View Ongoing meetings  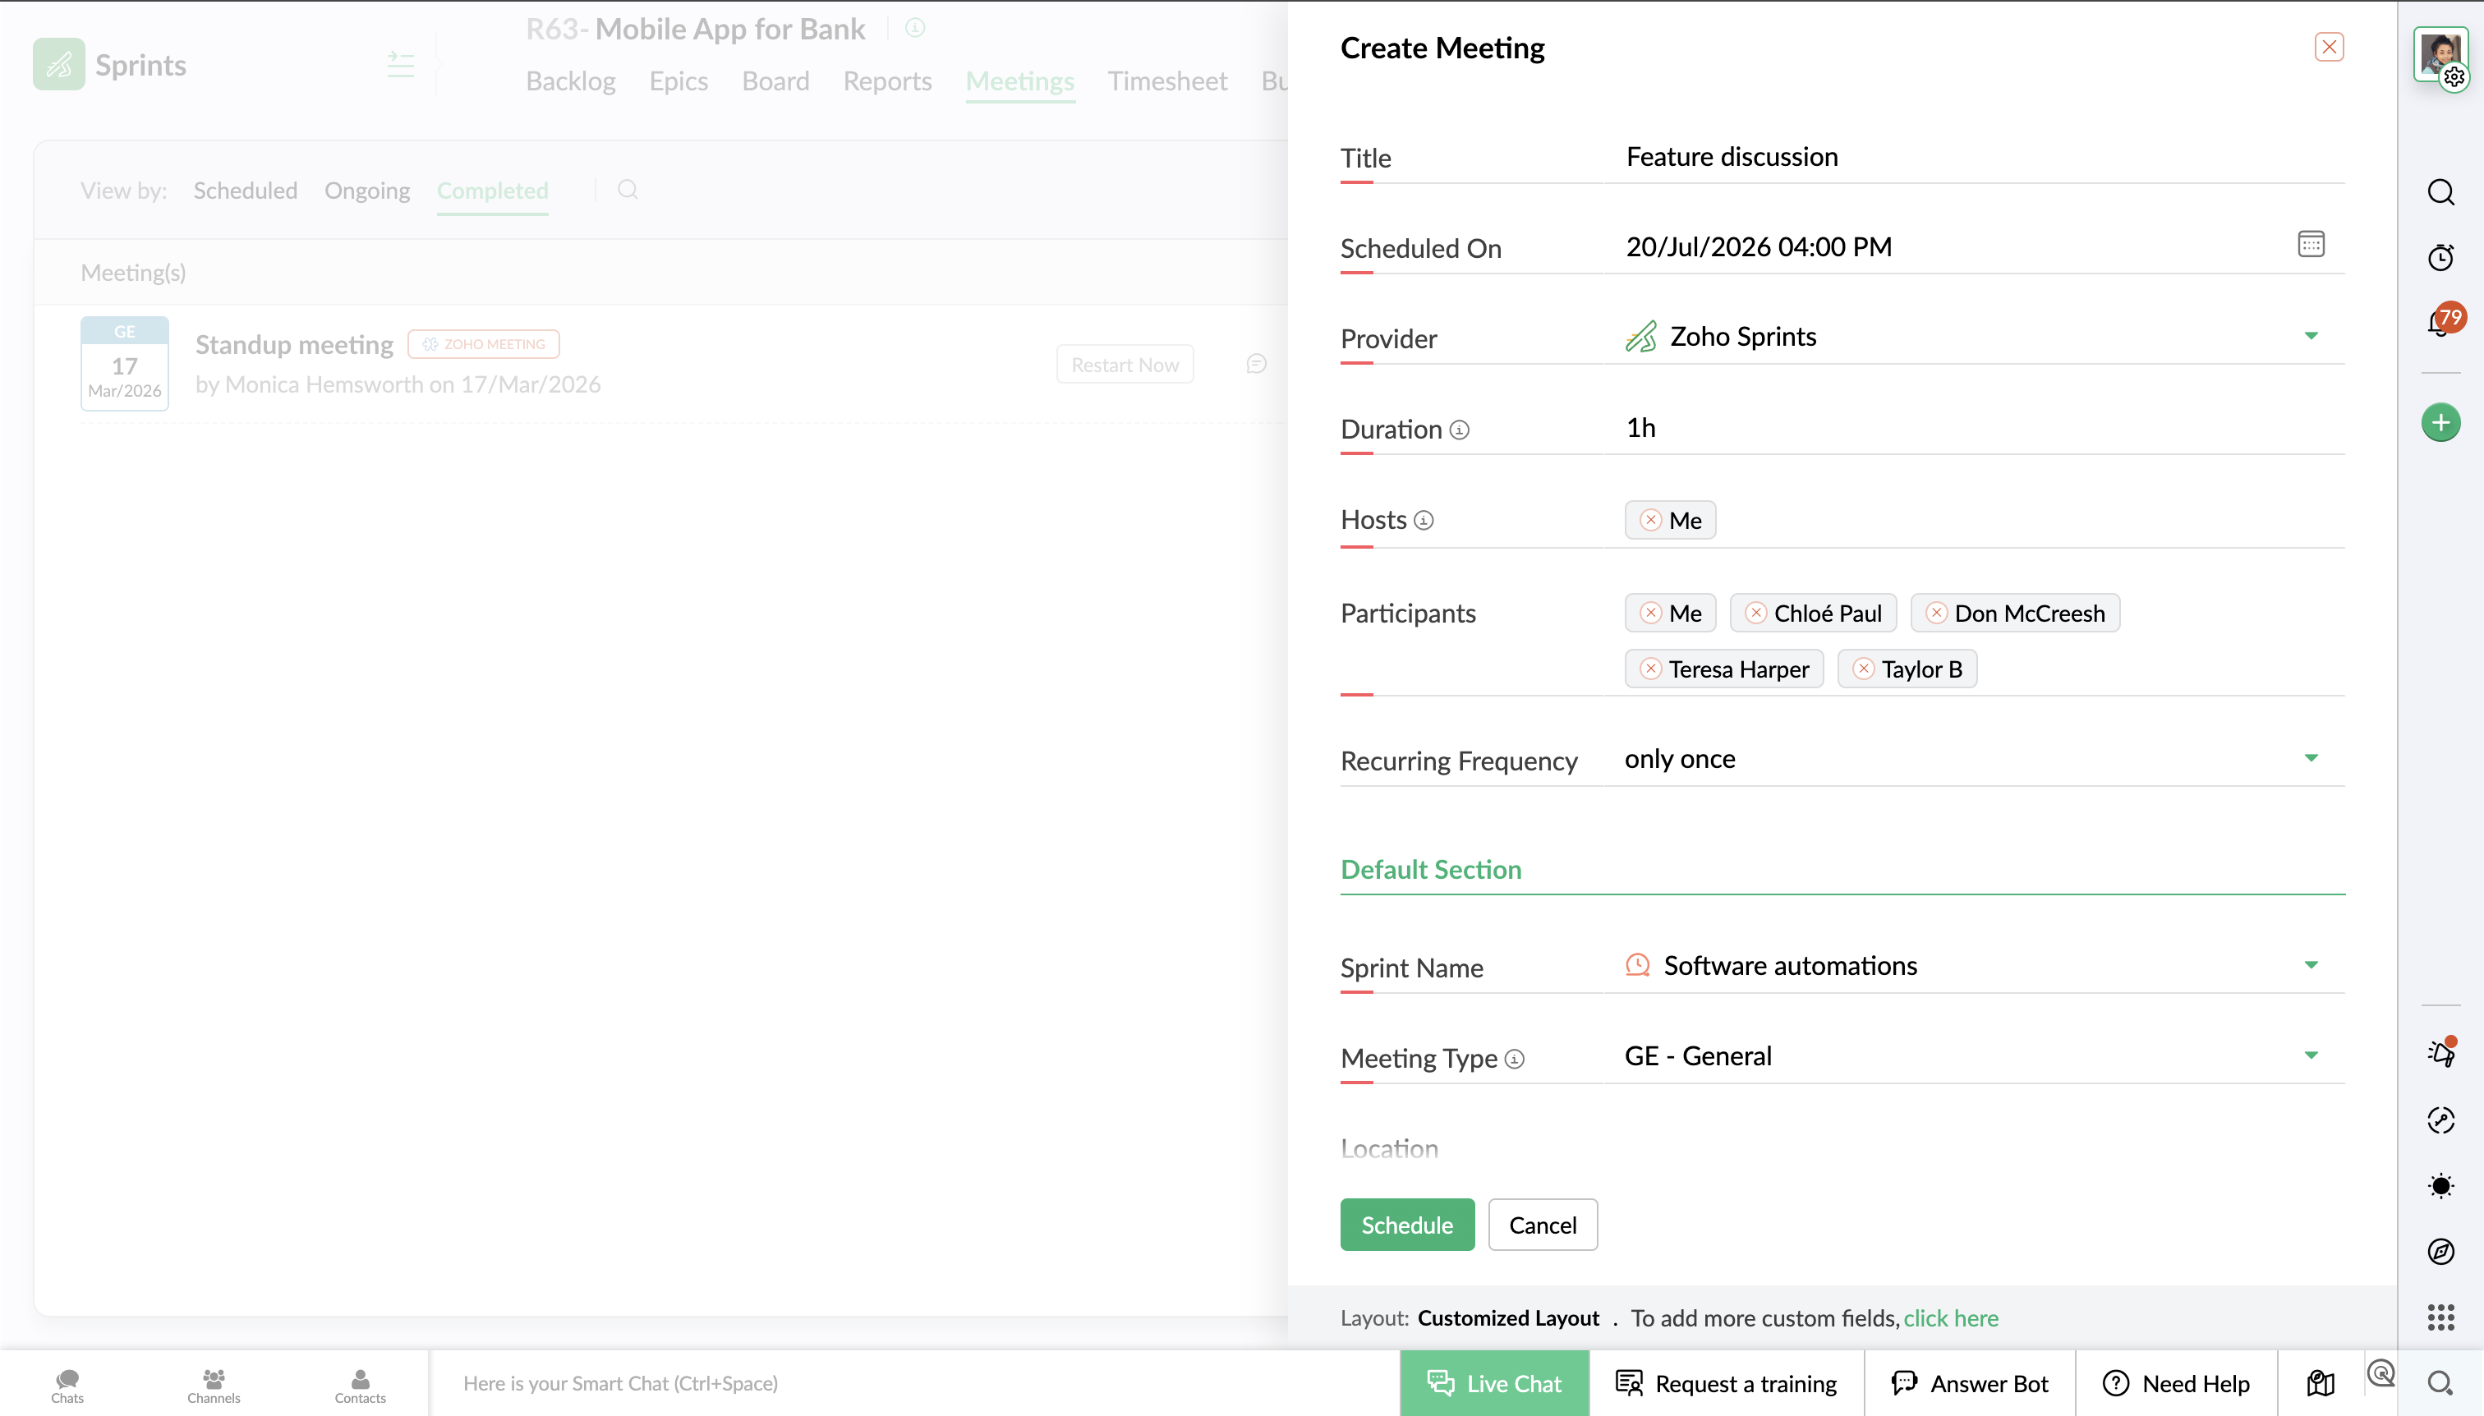point(366,191)
